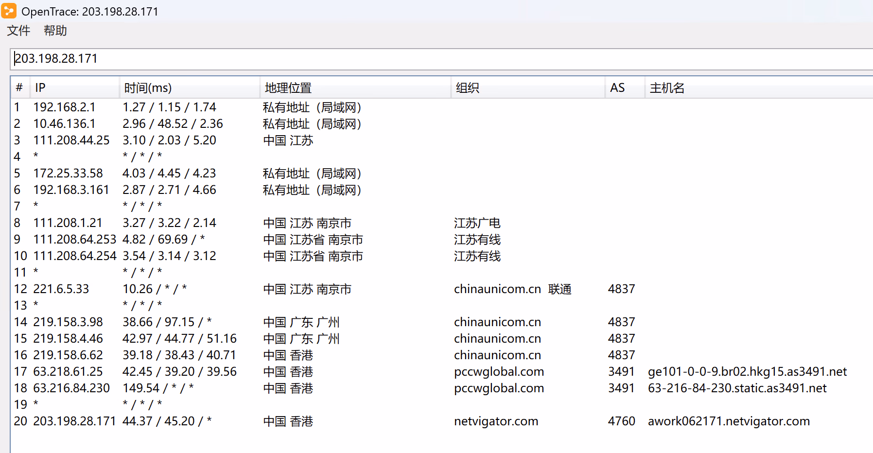Click the hostname ge101-0-0-9.br02.hkg15.as3491.net
Viewport: 873px width, 453px height.
[x=747, y=372]
